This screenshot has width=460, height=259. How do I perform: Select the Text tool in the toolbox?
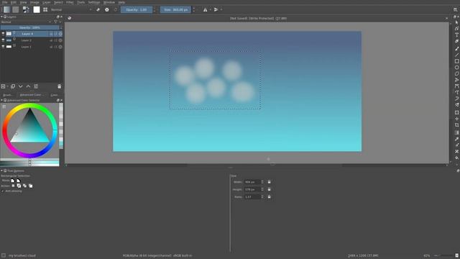pos(457,35)
